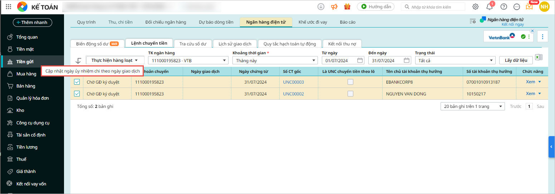Open the Đối chiếu ngân hàng tab
Image resolution: width=555 pixels, height=194 pixels.
pos(166,22)
